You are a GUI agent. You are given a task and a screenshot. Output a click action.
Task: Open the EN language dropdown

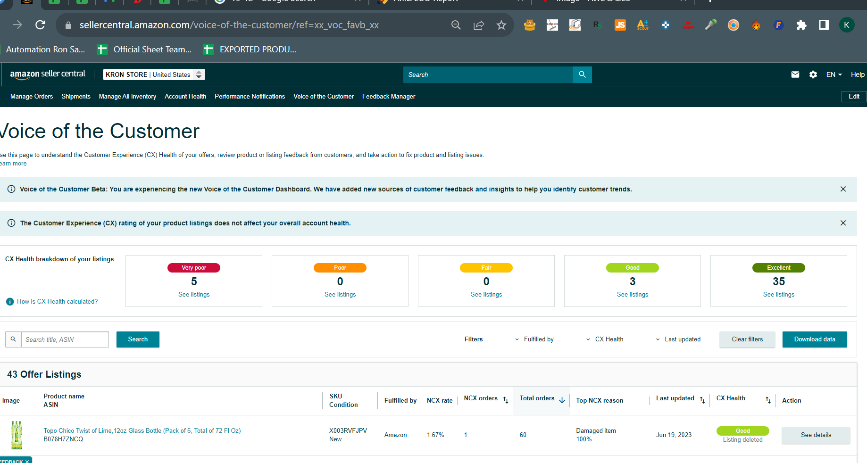pos(834,74)
